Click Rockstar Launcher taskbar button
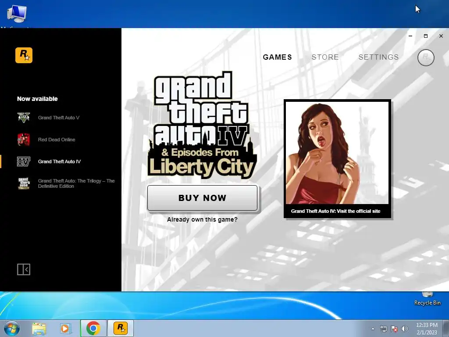Screen dimensions: 449x337 (x=121, y=328)
